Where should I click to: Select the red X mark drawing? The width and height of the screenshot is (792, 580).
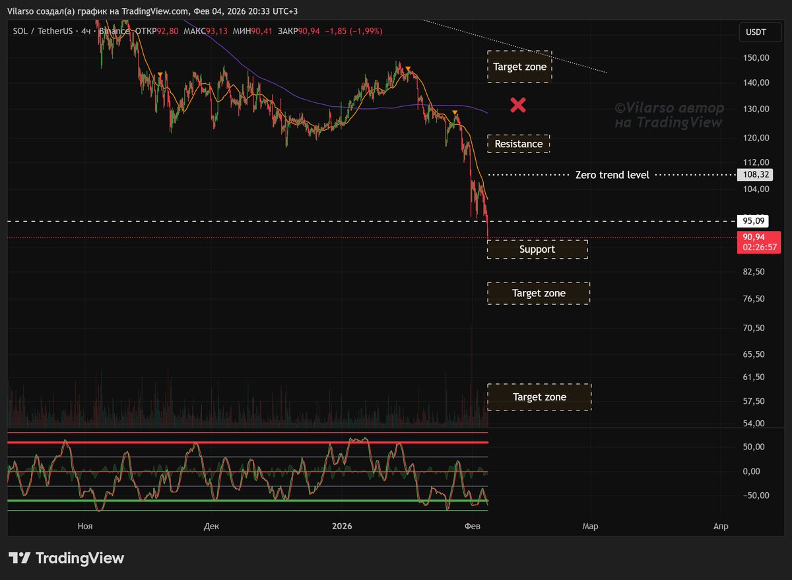(x=519, y=104)
